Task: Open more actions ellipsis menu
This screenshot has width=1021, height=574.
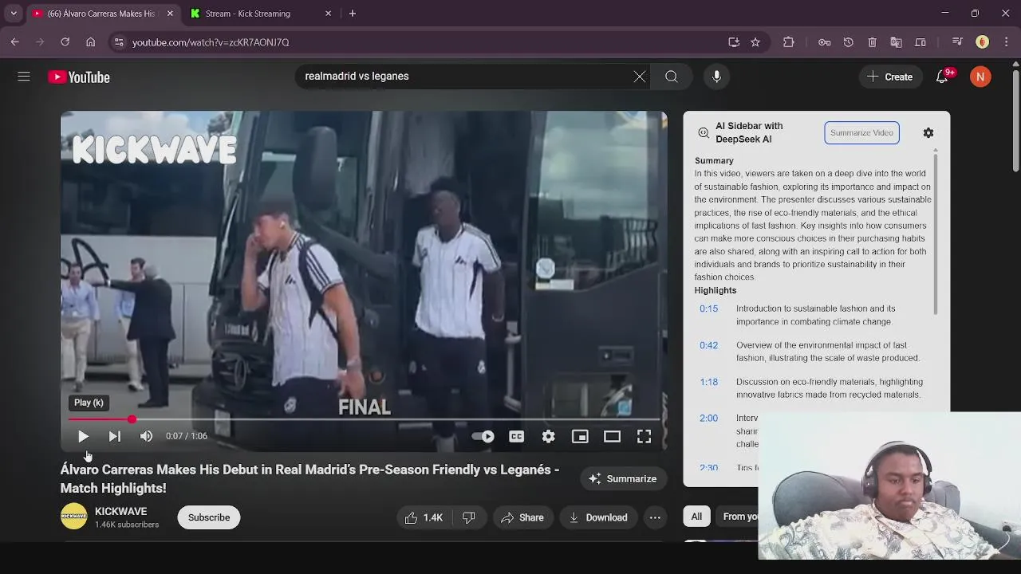Action: pos(655,517)
